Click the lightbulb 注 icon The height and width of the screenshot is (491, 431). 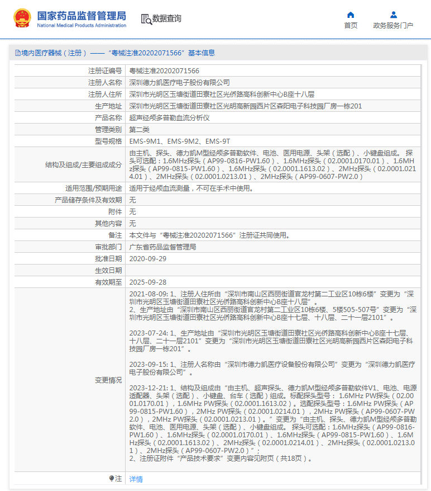click(x=112, y=478)
